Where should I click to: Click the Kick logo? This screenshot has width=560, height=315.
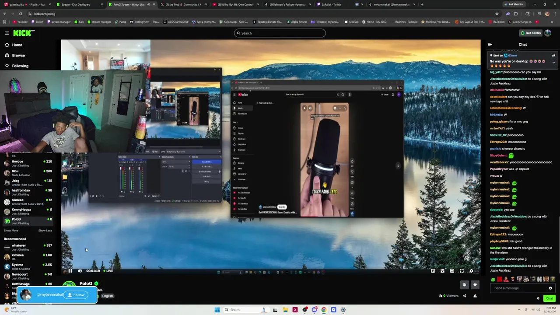coord(23,33)
